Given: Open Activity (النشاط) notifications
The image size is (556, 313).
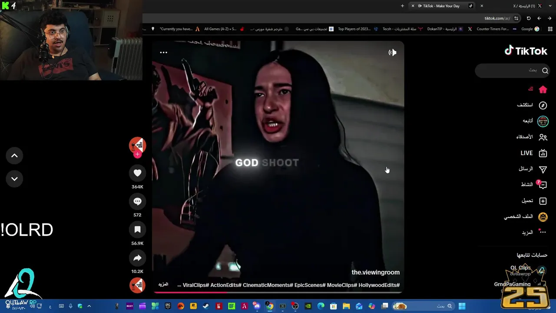Looking at the screenshot, I should pyautogui.click(x=534, y=185).
